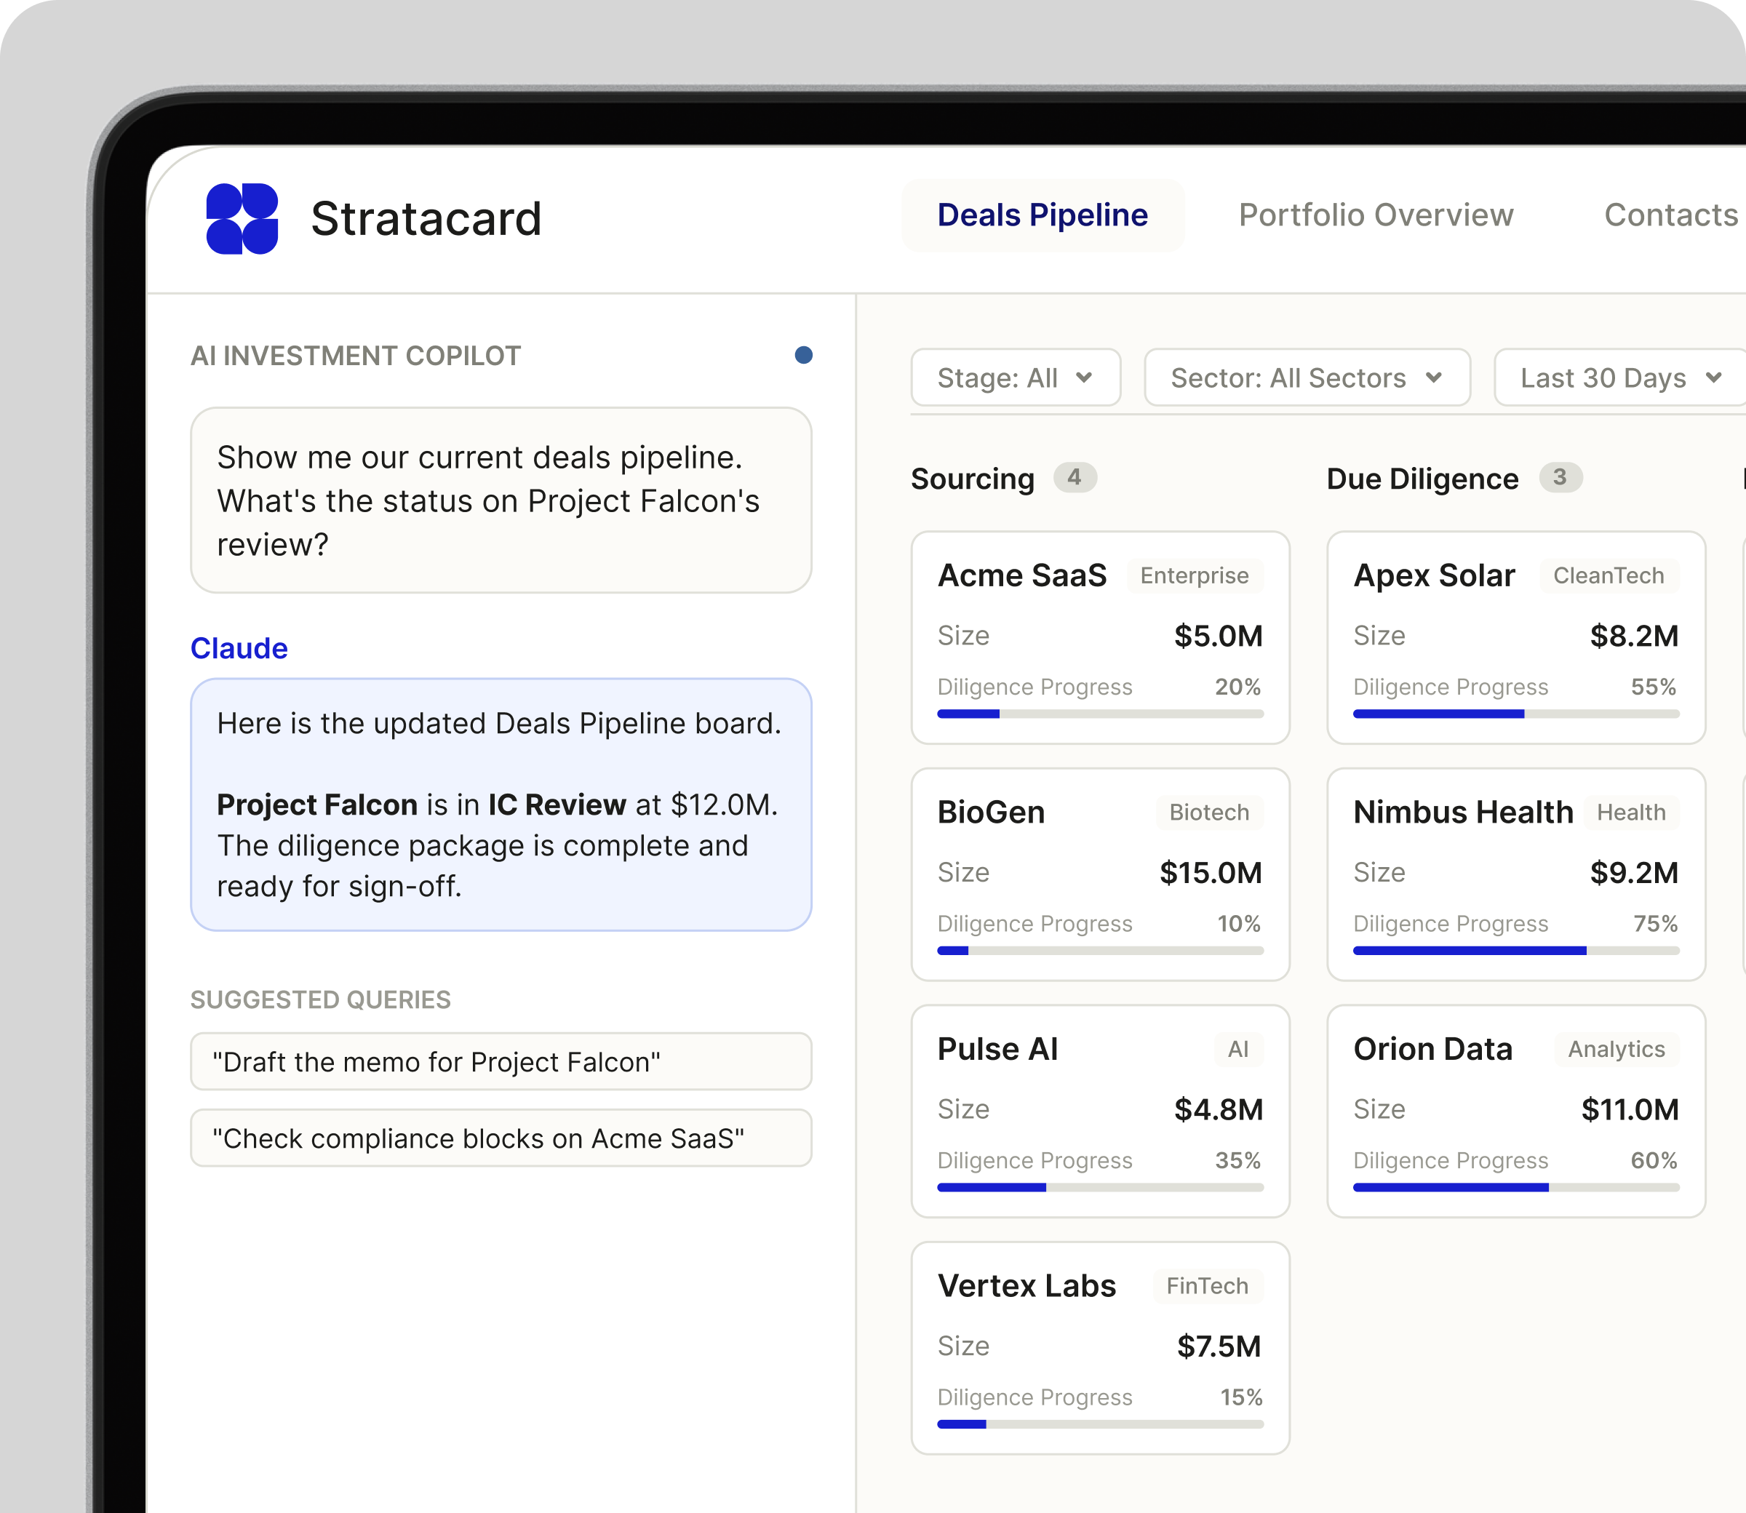Click the Pulse AI diligence progress bar
Image resolution: width=1746 pixels, height=1513 pixels.
pos(1100,1187)
